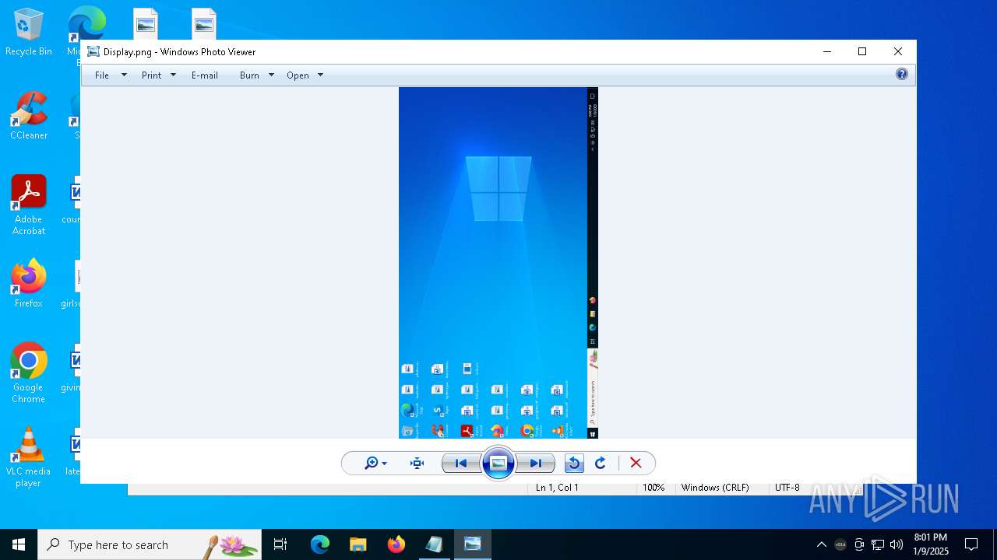Viewport: 997px width, 560px height.
Task: Expand the Print dropdown arrow
Action: point(173,75)
